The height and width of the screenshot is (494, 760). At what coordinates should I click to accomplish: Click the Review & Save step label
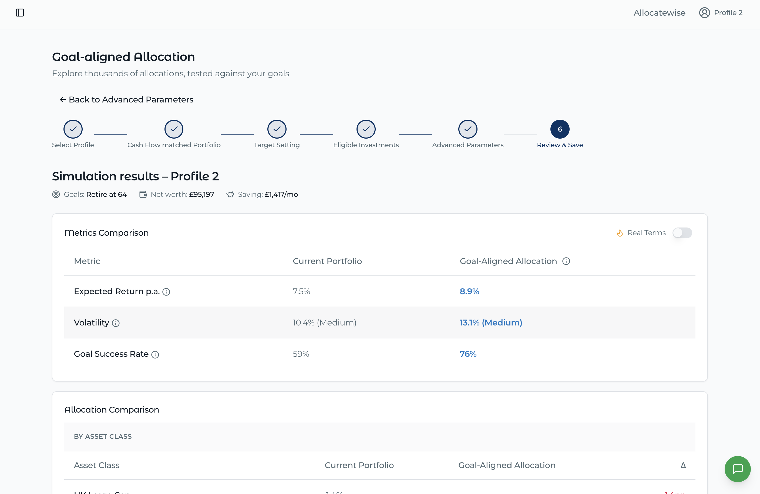[560, 145]
